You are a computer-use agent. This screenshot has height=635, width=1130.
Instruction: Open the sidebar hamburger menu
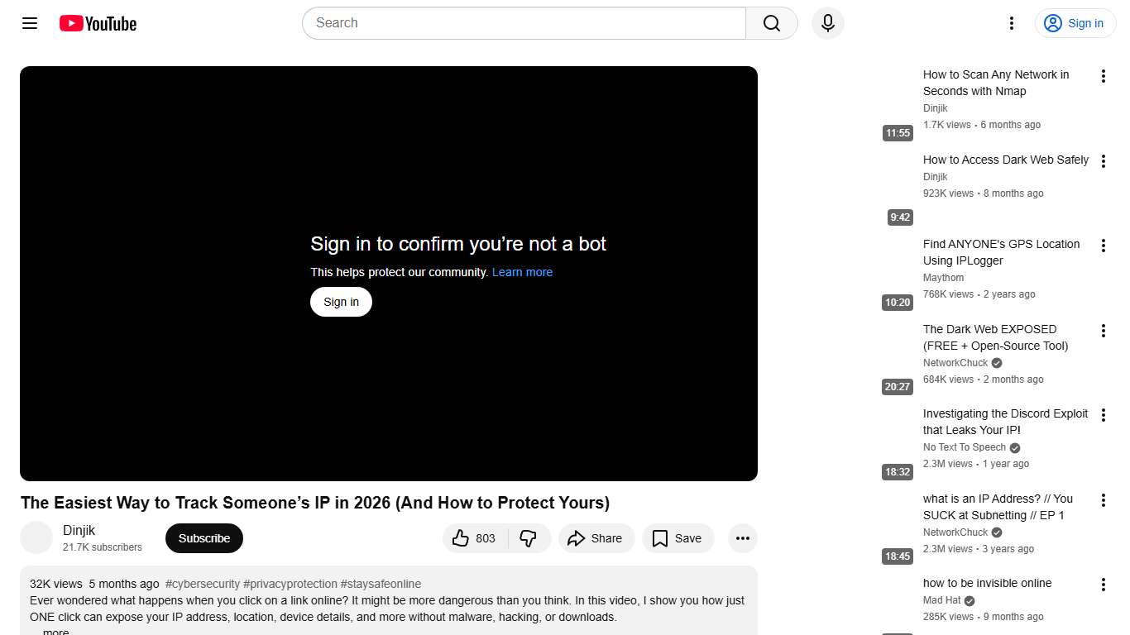29,23
